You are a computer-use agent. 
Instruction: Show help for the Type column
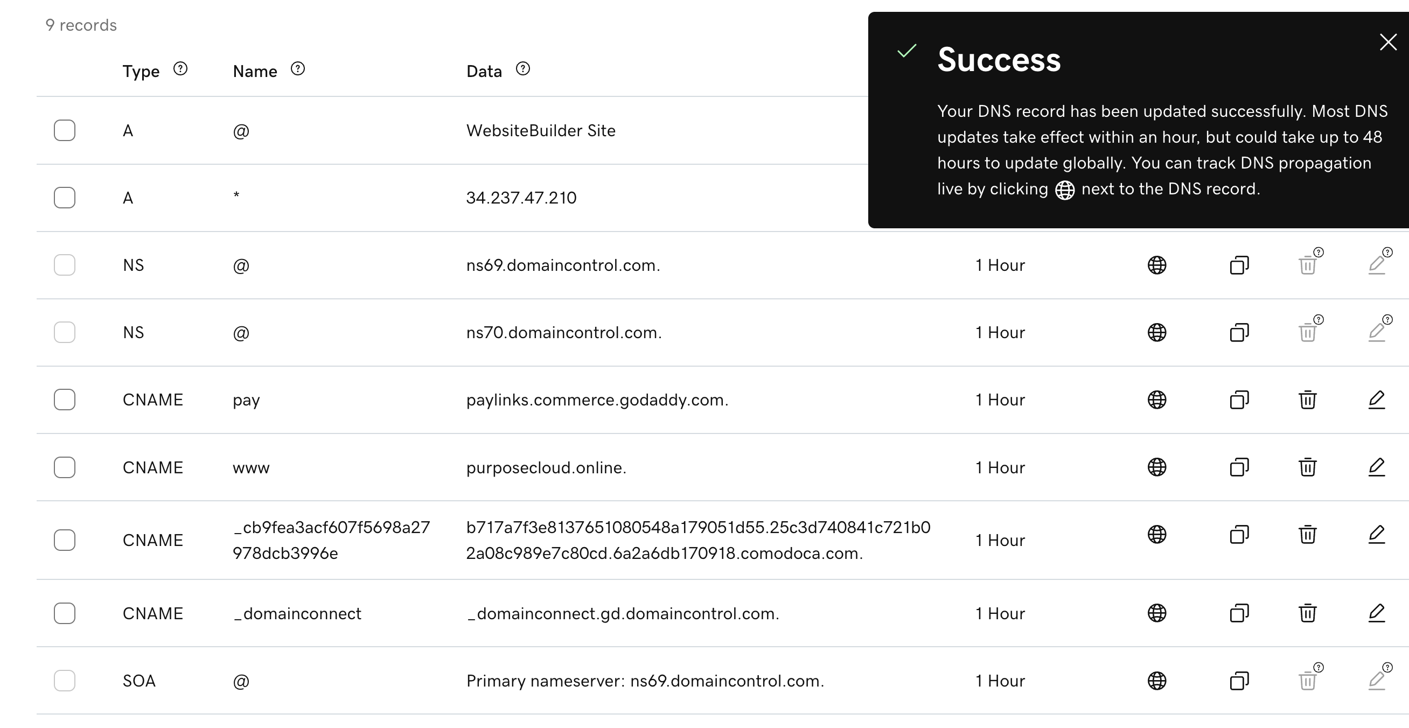tap(180, 69)
